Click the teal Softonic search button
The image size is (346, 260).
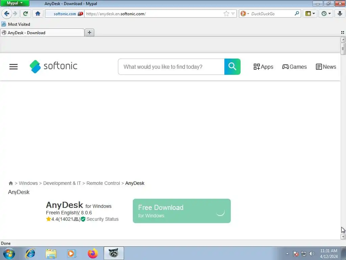point(232,67)
